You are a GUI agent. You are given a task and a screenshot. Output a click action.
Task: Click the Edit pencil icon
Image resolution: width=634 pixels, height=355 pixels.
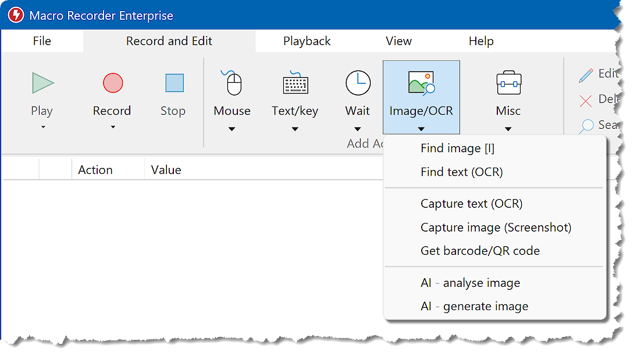pyautogui.click(x=586, y=75)
